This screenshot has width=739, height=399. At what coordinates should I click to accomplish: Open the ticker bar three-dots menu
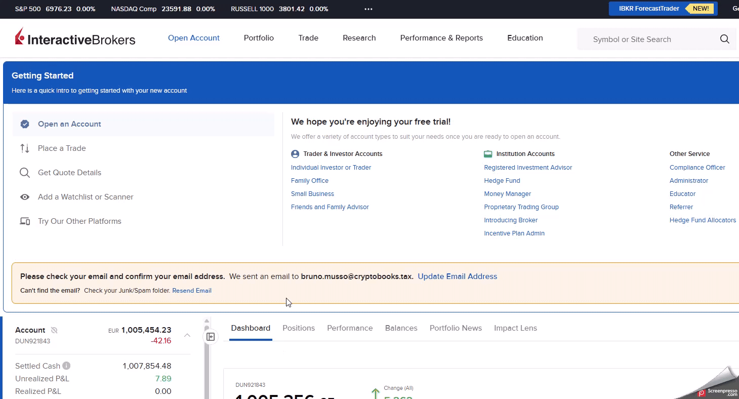pos(368,9)
